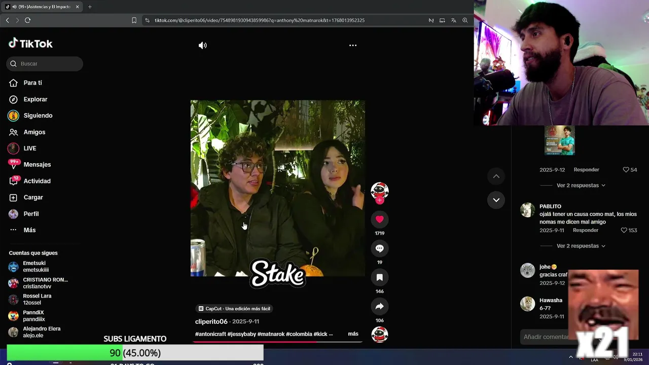This screenshot has width=649, height=365.
Task: Click the video player to pause
Action: [x=277, y=188]
